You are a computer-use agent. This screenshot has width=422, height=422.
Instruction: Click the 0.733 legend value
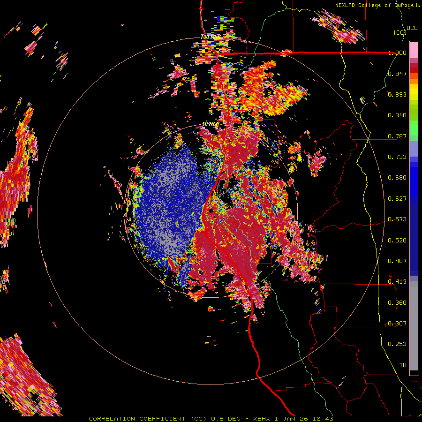pos(397,157)
